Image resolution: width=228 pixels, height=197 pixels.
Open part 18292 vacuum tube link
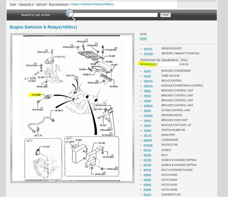click(147, 76)
